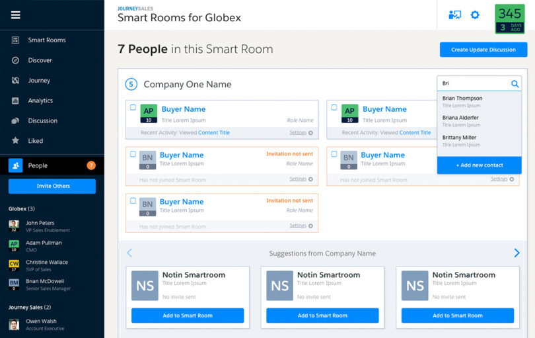Click Christine Wallace's yellow CW avatar

(x=14, y=265)
